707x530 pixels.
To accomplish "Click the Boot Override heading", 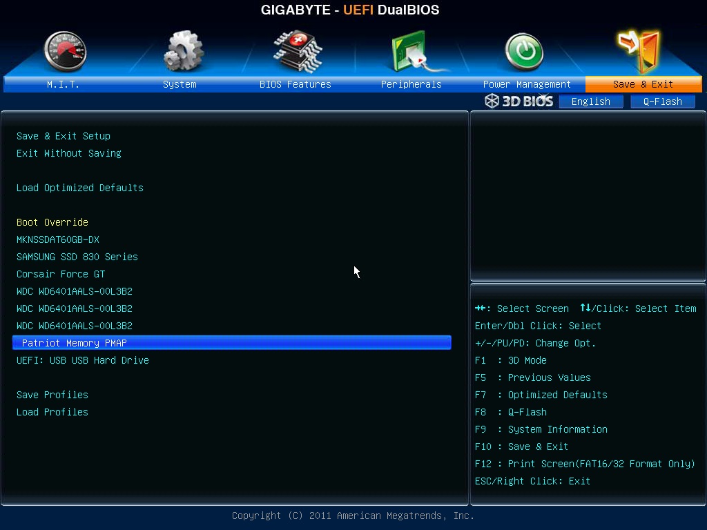I will click(52, 222).
